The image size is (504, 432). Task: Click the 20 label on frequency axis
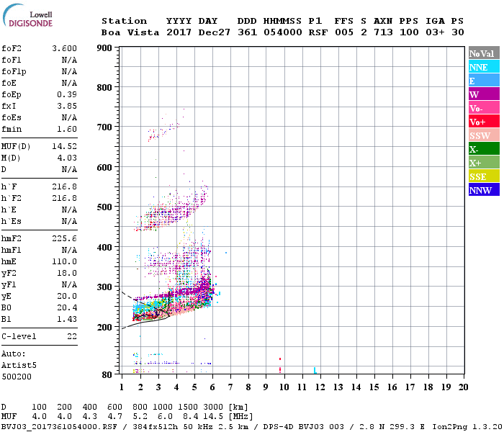click(463, 387)
